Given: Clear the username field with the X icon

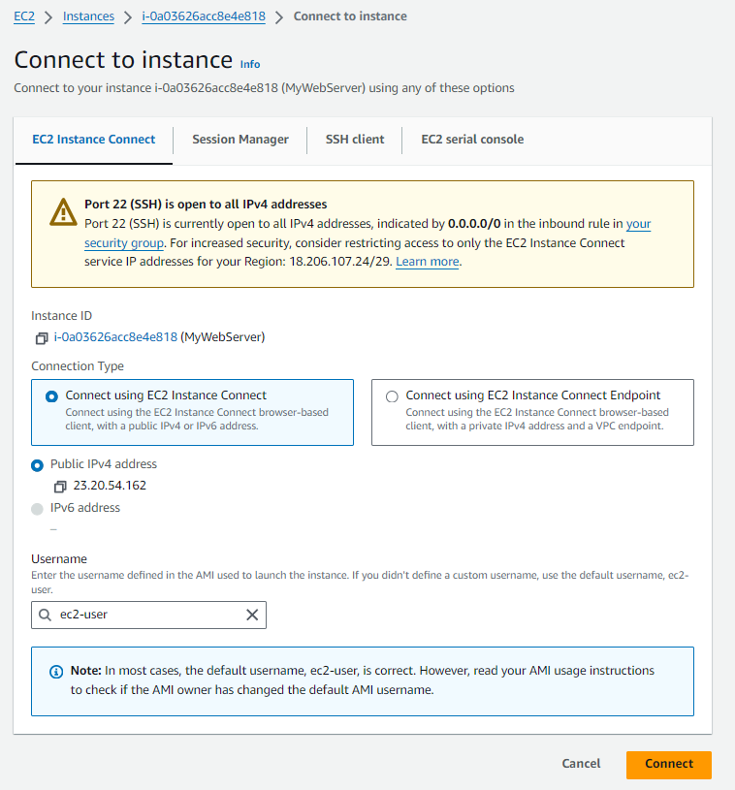Looking at the screenshot, I should (251, 615).
